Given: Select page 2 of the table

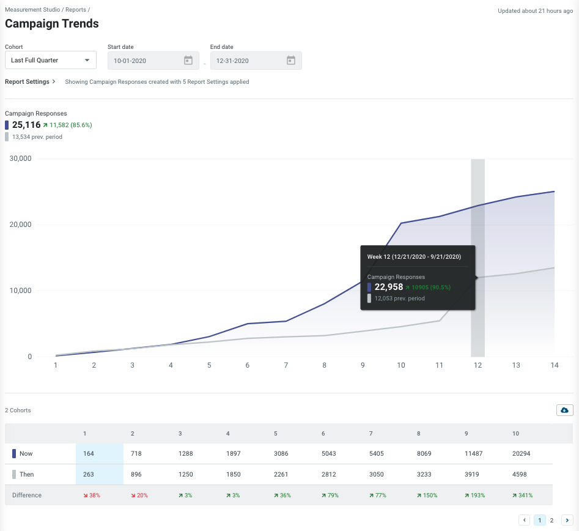Looking at the screenshot, I should coord(551,520).
